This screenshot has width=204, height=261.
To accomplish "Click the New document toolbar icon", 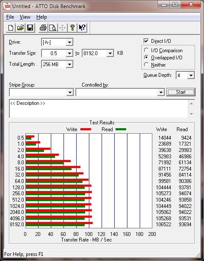I will [x=11, y=28].
